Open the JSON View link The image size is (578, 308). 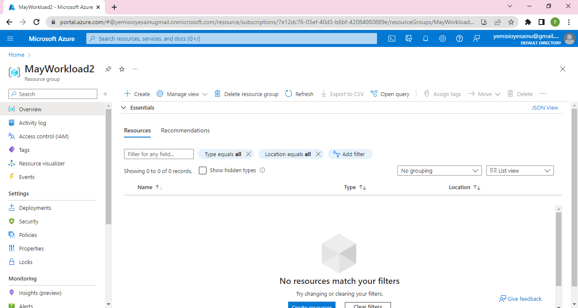(545, 108)
